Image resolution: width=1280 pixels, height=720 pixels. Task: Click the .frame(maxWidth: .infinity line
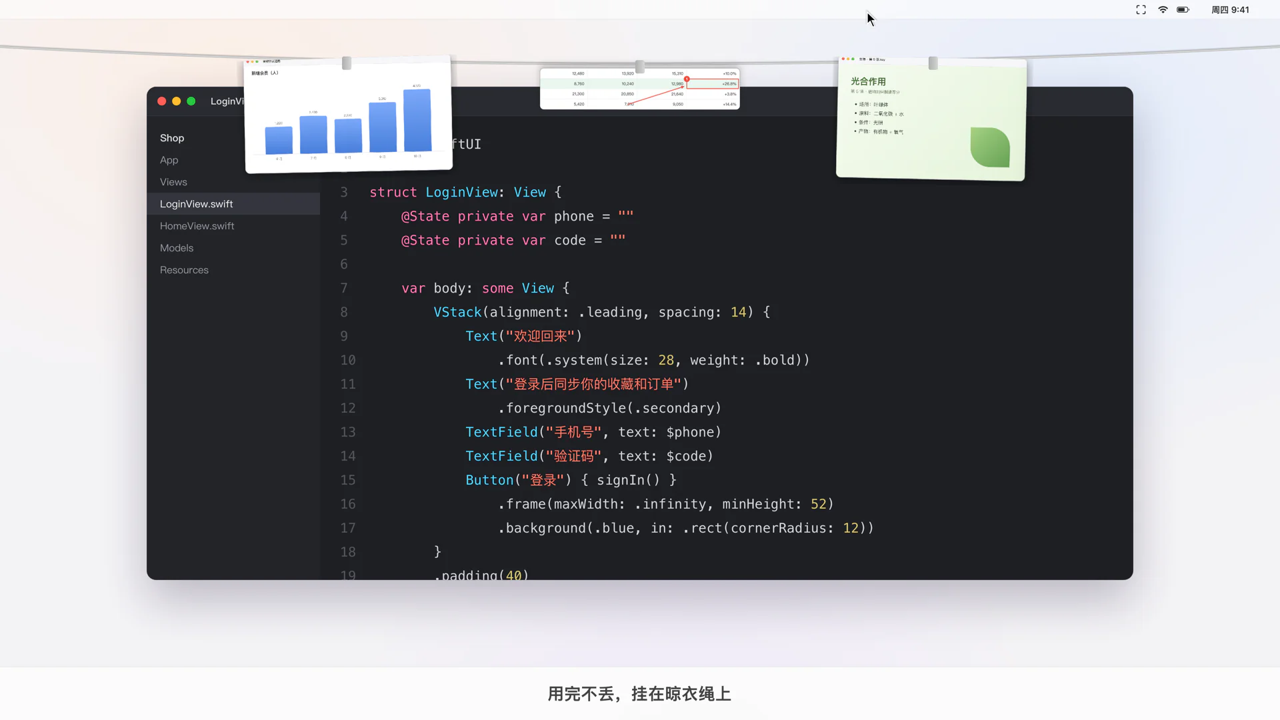click(666, 504)
